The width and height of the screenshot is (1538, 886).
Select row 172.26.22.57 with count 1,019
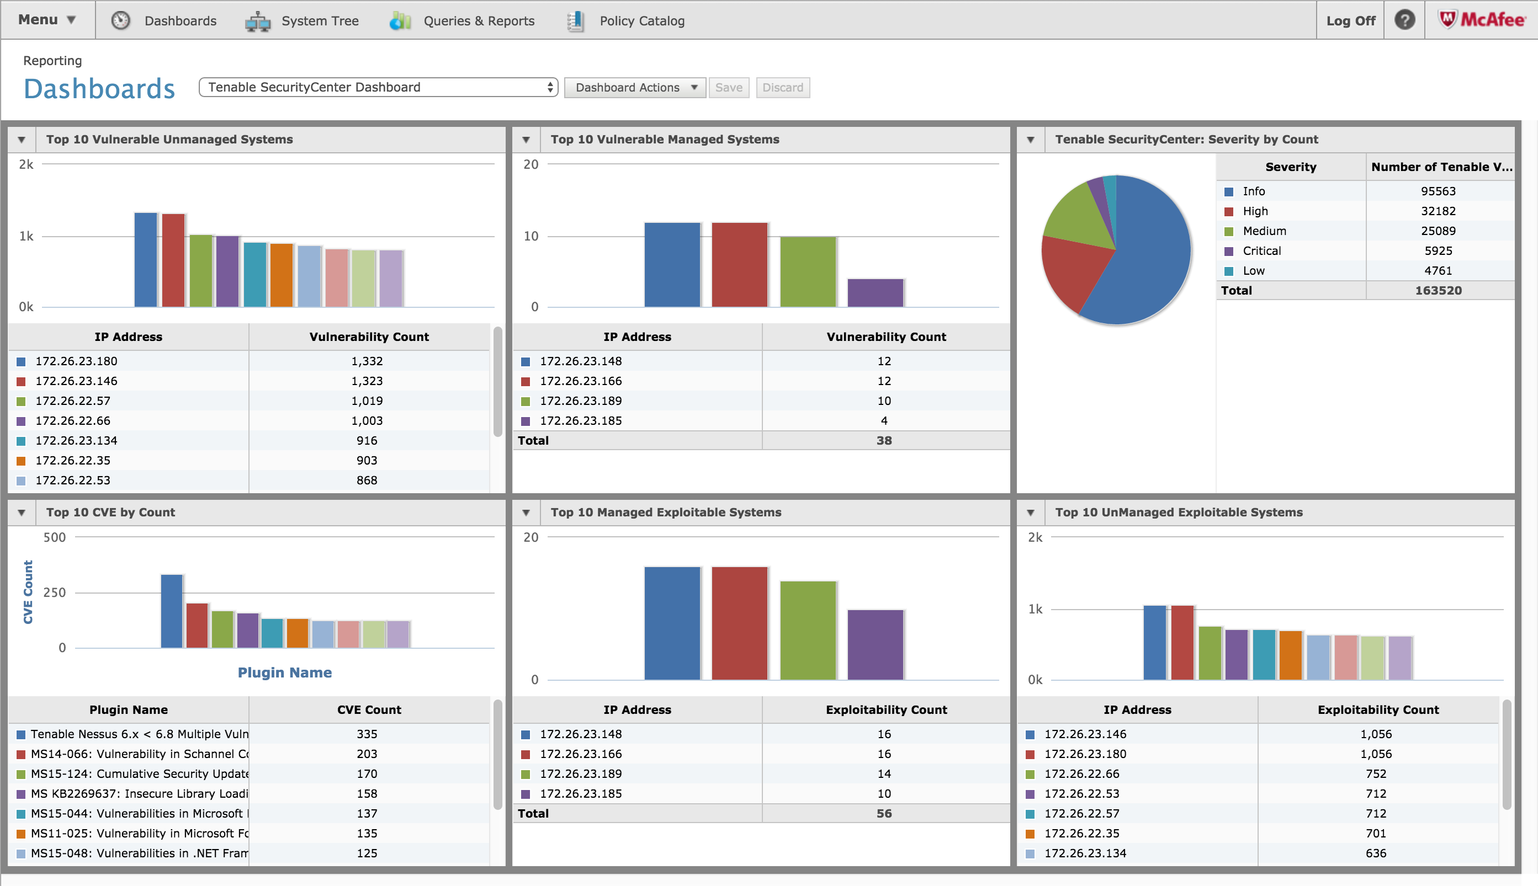pyautogui.click(x=250, y=401)
